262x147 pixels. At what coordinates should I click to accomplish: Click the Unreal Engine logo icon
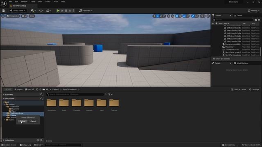[4, 3]
